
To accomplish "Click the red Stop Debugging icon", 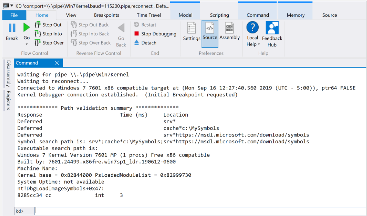I will [136, 34].
